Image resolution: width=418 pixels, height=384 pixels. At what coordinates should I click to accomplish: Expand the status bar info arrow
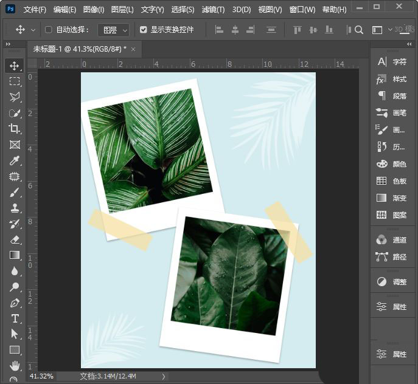pos(163,377)
